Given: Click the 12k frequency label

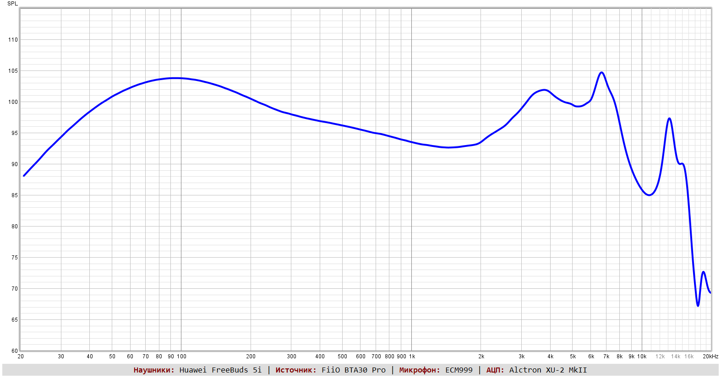Looking at the screenshot, I should pos(660,356).
